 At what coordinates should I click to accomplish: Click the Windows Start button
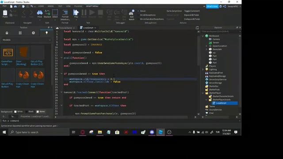pos(4,132)
